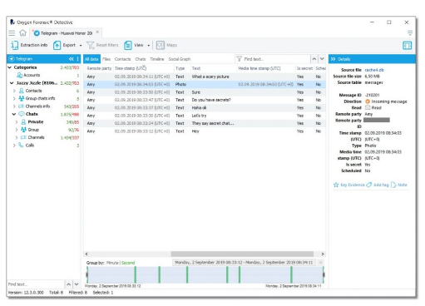The width and height of the screenshot is (425, 306).
Task: Select the 'Hey' message row
Action: pyautogui.click(x=205, y=131)
